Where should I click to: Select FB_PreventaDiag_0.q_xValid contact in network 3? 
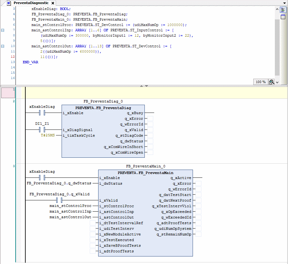coord(59,200)
